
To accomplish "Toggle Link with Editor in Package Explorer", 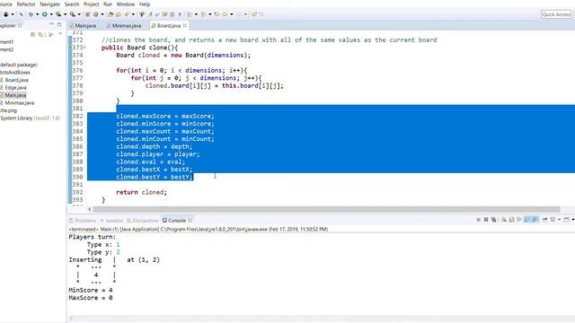I will 40,34.
